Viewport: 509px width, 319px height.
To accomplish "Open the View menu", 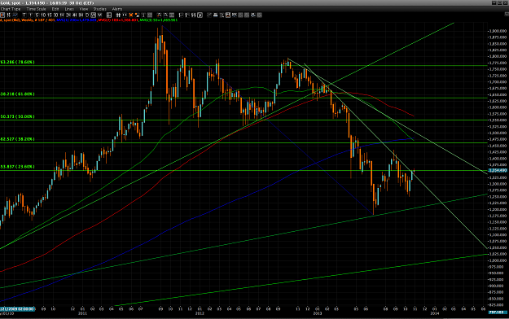I will [83, 9].
